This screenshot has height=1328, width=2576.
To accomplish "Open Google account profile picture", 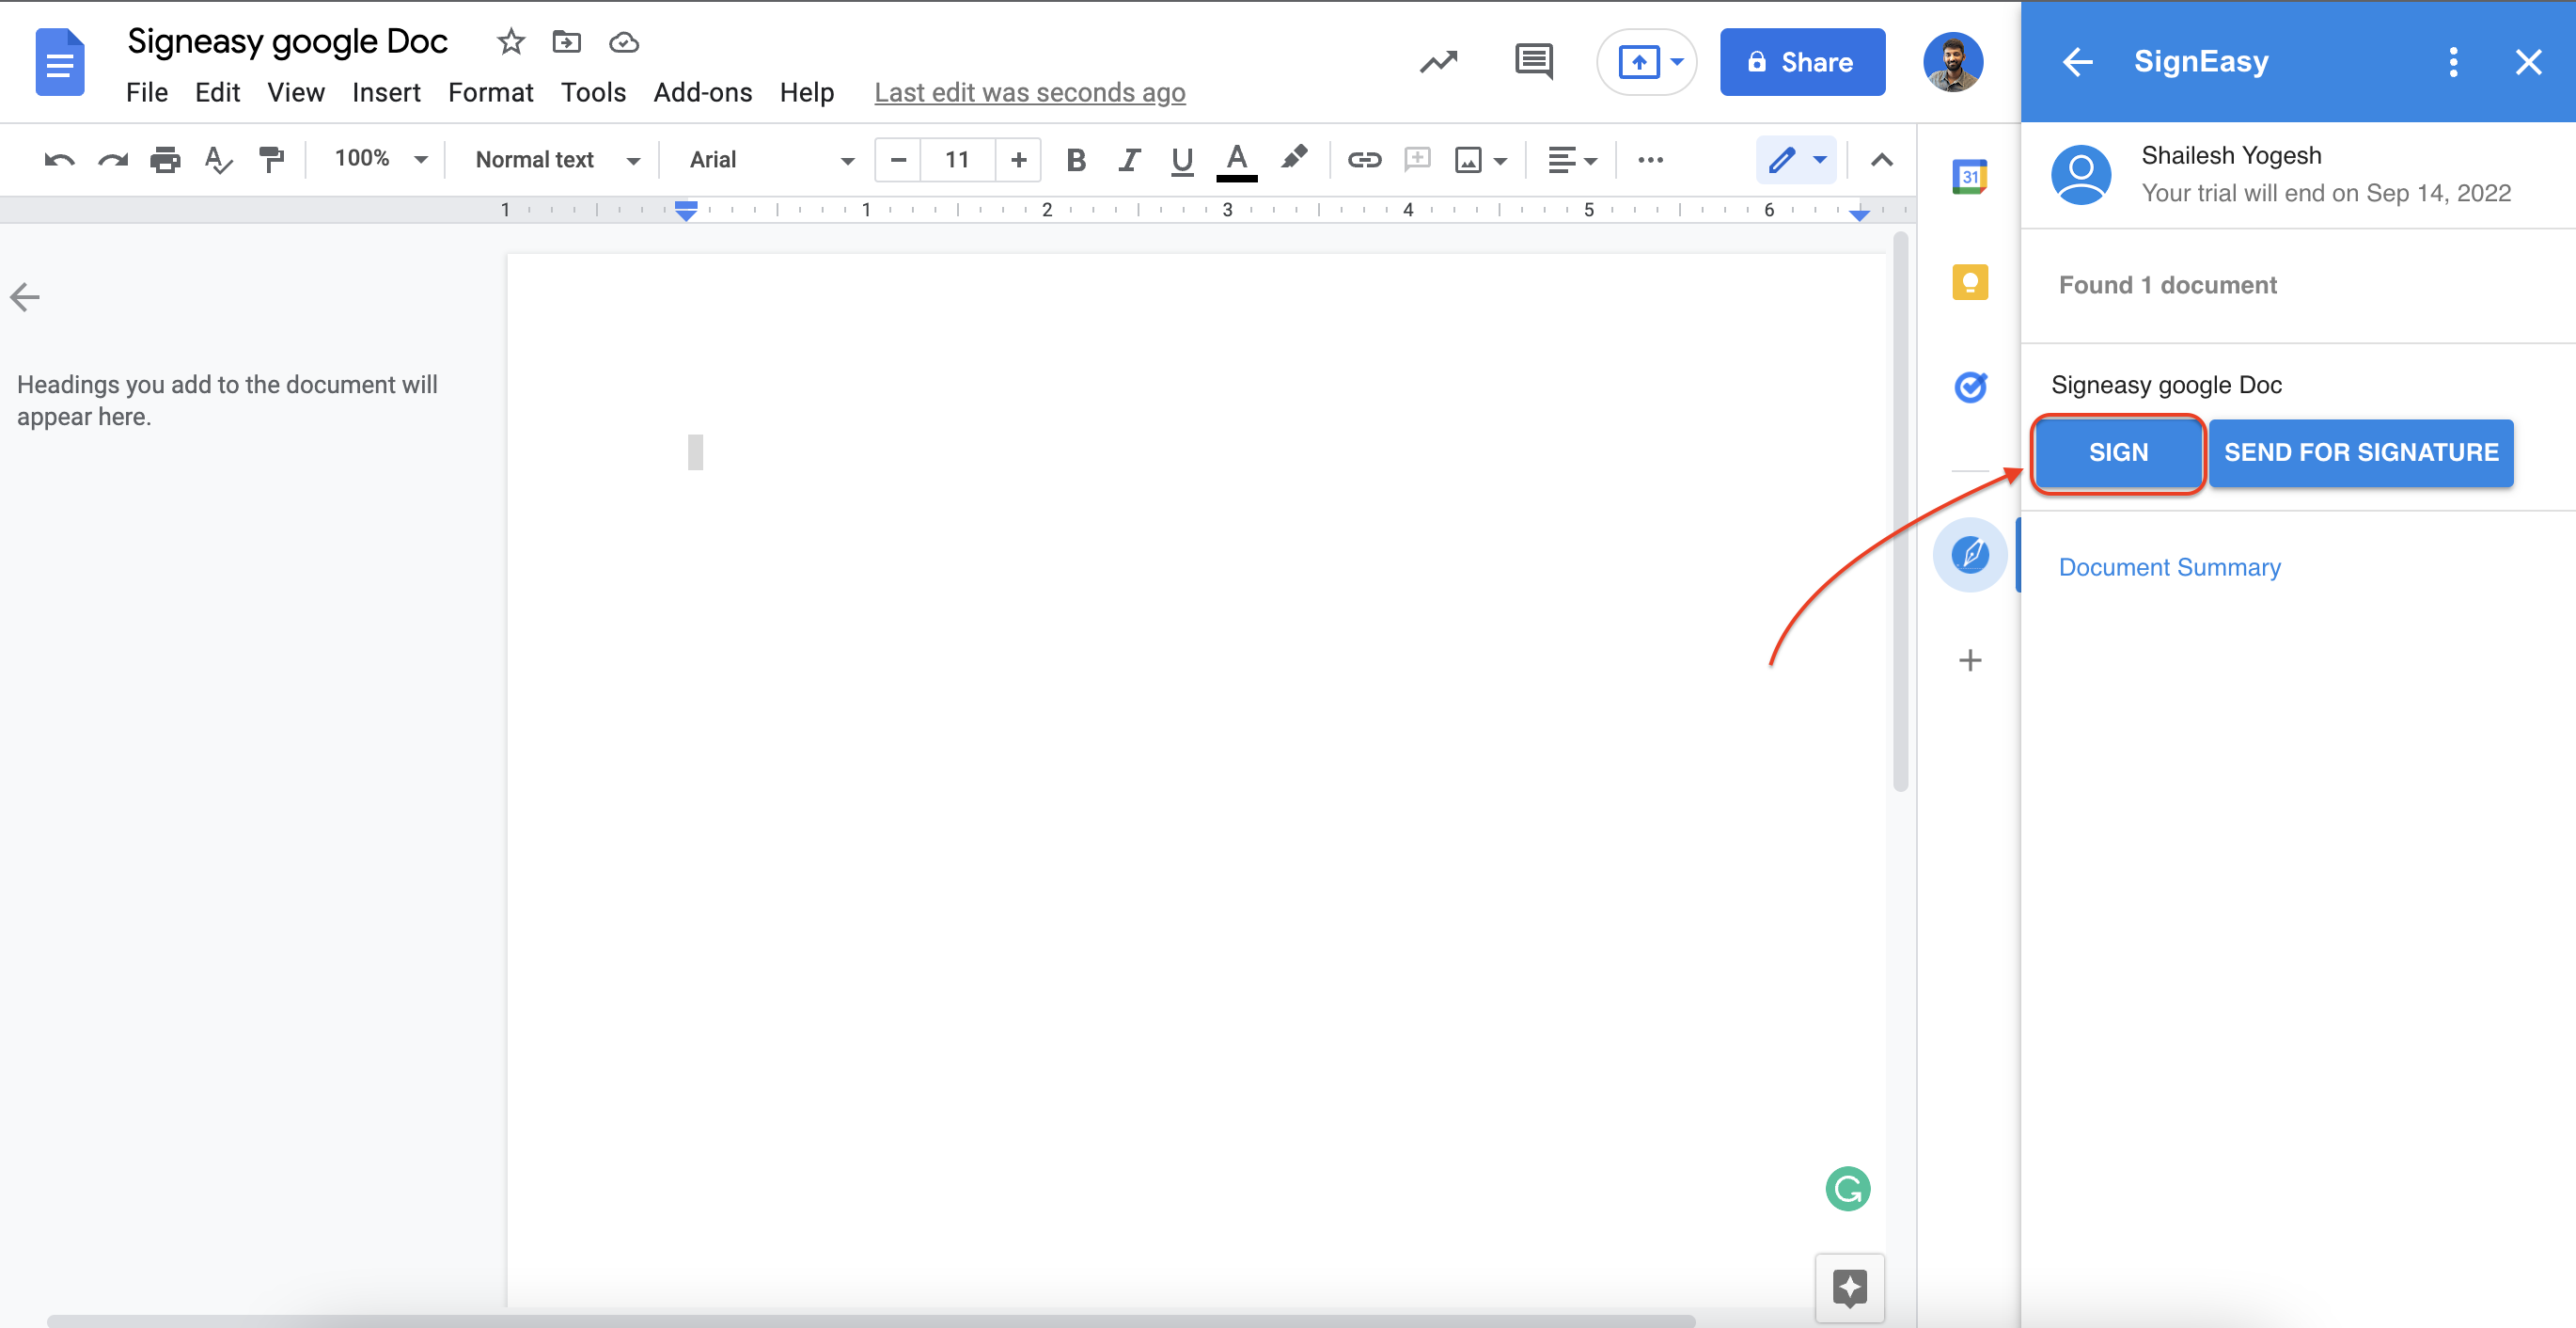I will [1953, 62].
